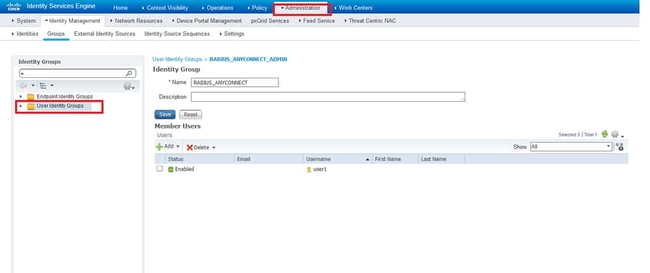The image size is (650, 273).
Task: Click the tree view icon in Identity Groups toolbar
Action: [43, 86]
